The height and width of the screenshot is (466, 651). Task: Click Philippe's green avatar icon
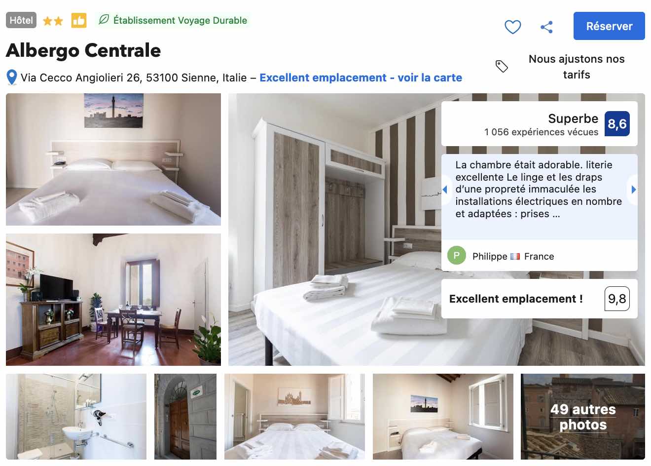pos(457,255)
